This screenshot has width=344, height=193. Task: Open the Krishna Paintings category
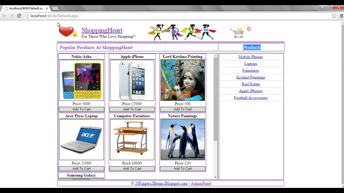coord(251,77)
